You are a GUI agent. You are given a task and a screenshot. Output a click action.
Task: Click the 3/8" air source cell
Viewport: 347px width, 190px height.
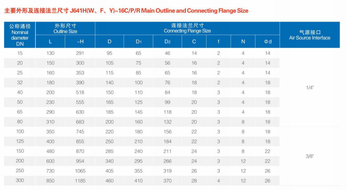310,156
